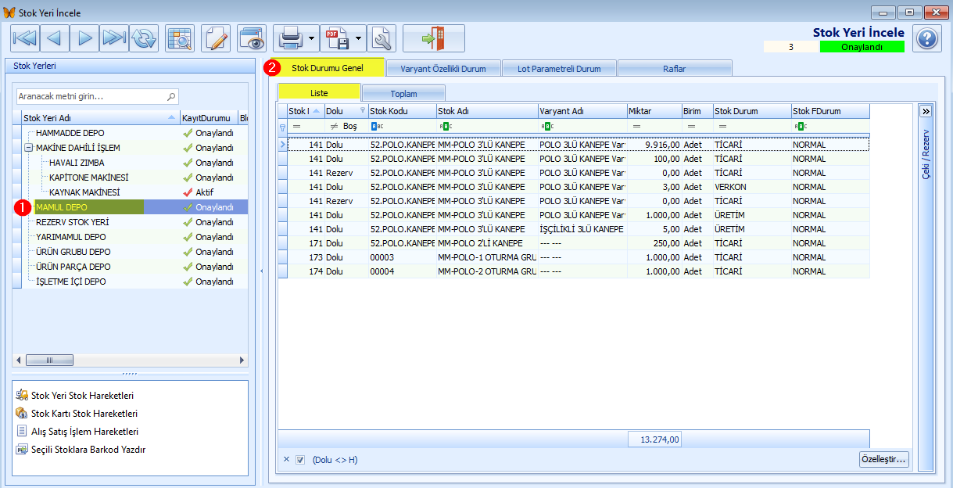Collapse the MAKİNE DAHİLİ İŞLEM tree node

point(28,148)
